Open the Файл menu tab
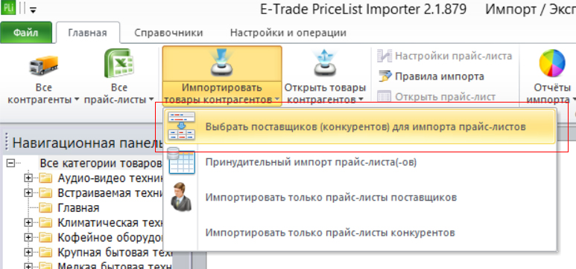 pyautogui.click(x=26, y=33)
